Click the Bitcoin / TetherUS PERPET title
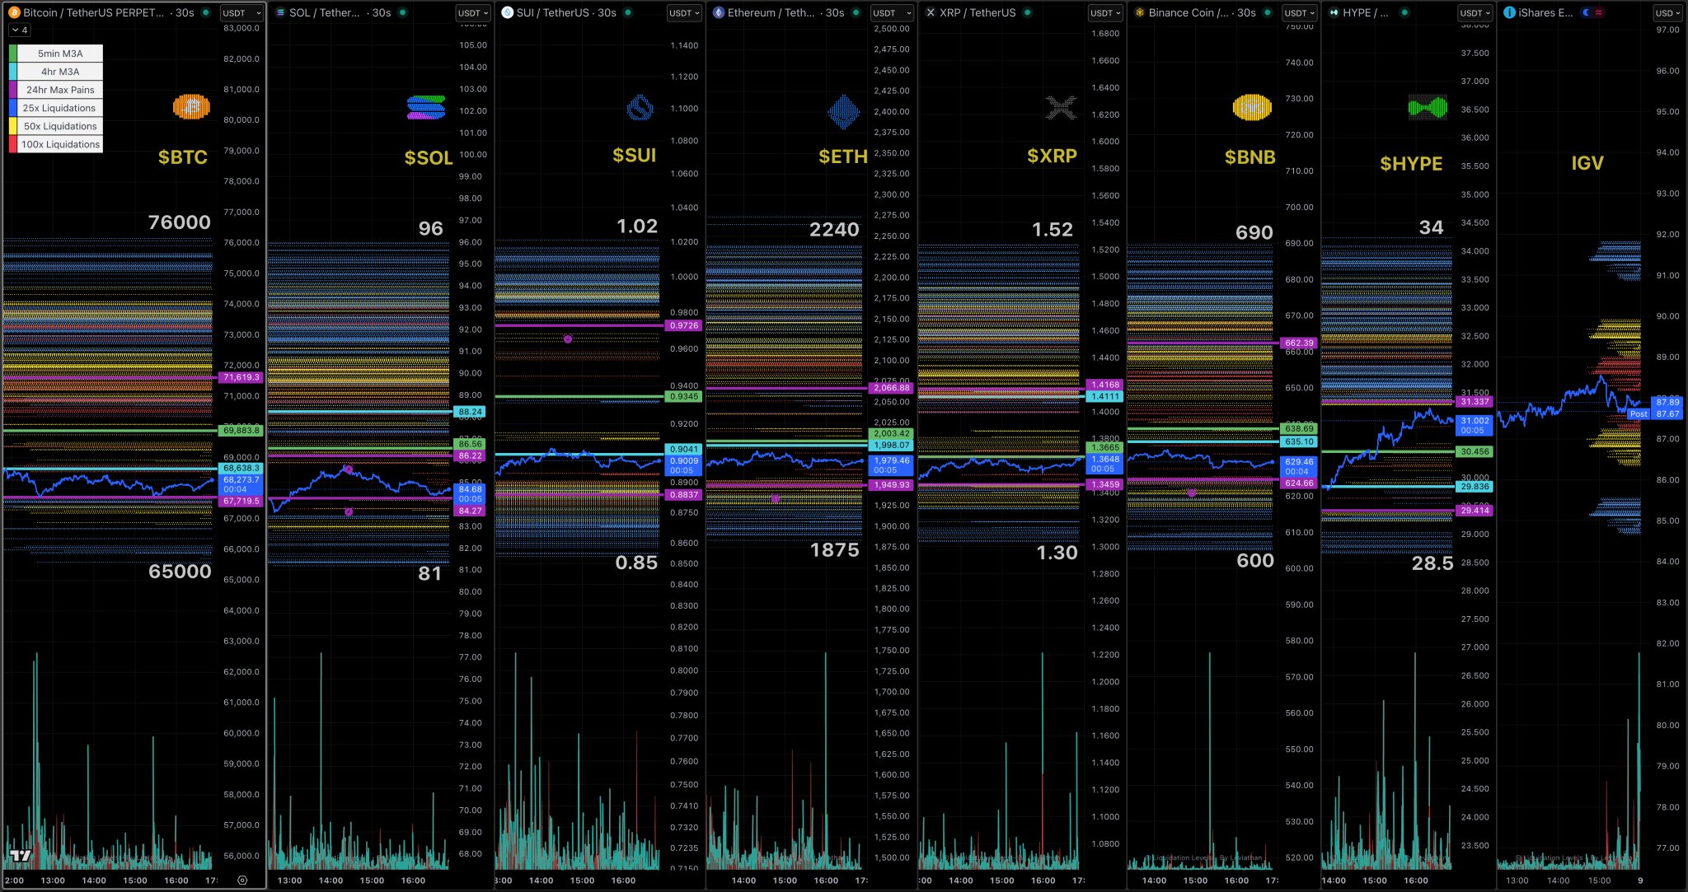This screenshot has height=892, width=1688. (93, 12)
